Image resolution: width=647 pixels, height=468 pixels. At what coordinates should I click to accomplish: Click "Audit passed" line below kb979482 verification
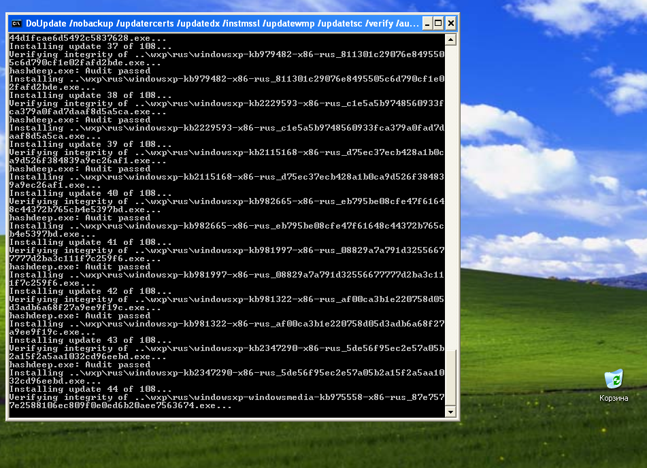tap(80, 71)
